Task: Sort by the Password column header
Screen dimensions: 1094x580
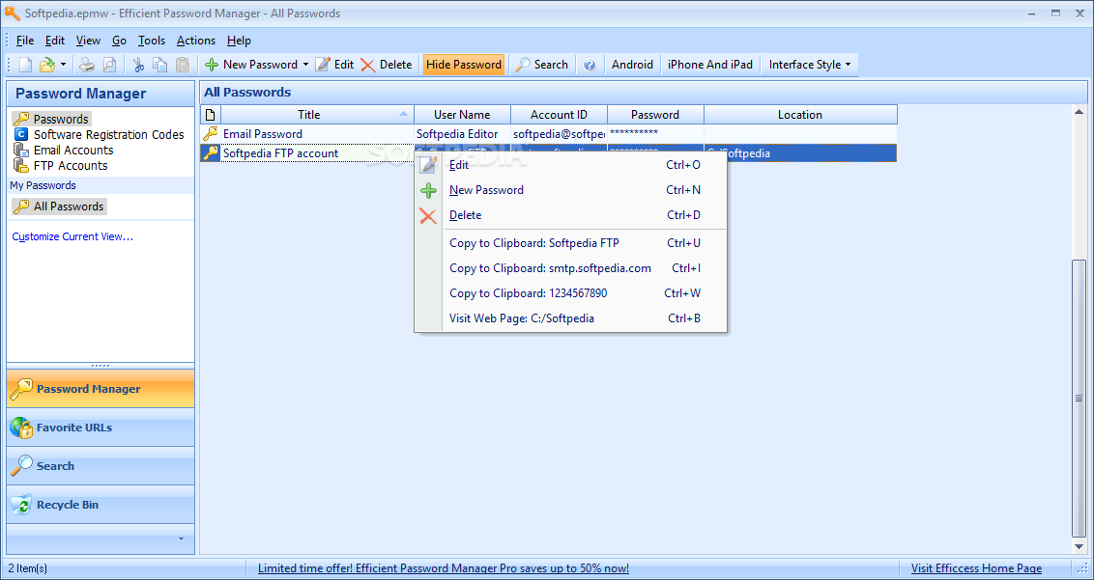Action: (655, 114)
